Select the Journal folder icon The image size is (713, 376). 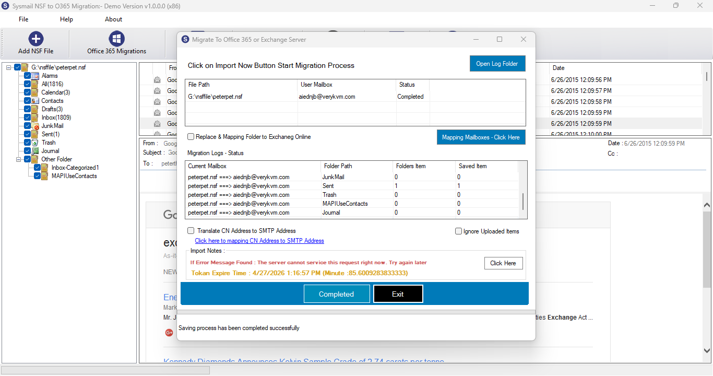[35, 151]
